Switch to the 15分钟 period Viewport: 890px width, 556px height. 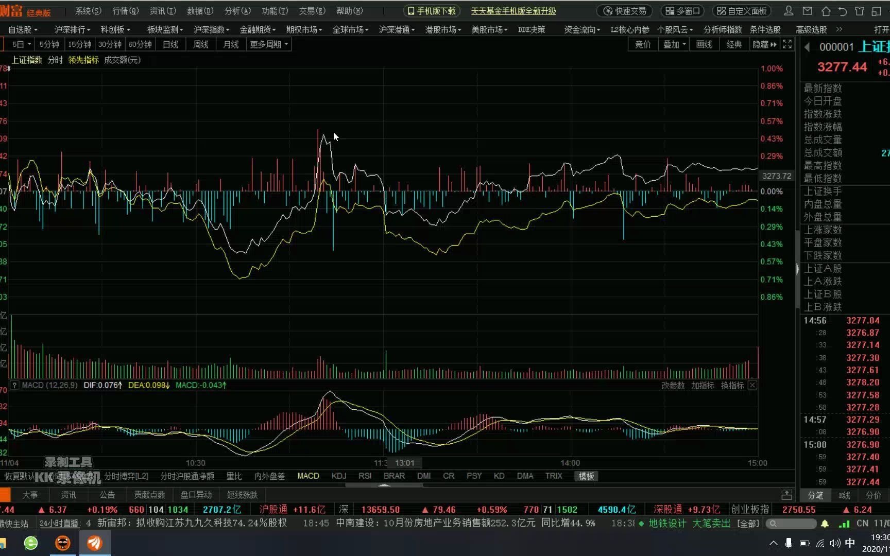pyautogui.click(x=79, y=44)
